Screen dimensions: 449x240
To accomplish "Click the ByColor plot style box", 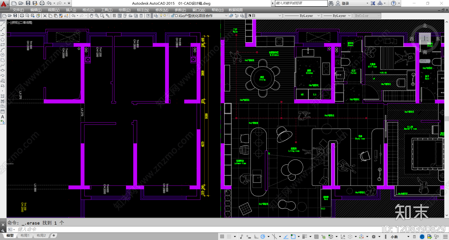I will pyautogui.click(x=367, y=16).
